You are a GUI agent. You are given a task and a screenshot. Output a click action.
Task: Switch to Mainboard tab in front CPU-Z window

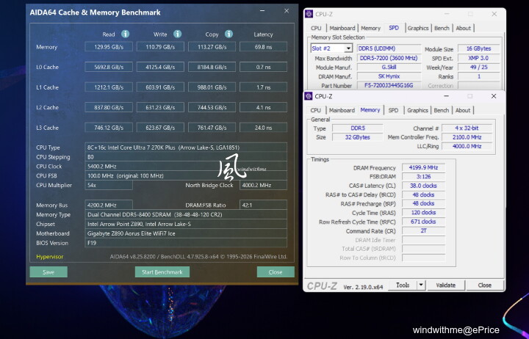pyautogui.click(x=342, y=110)
